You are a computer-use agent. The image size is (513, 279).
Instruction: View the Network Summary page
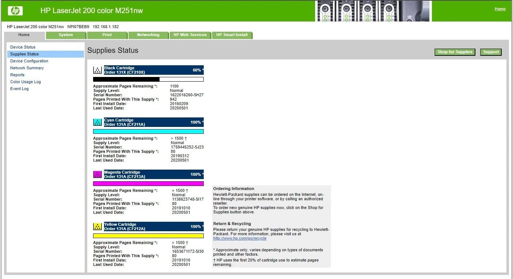coord(27,68)
